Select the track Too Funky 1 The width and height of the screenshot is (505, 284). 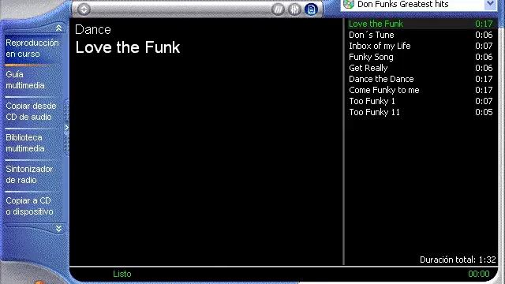tap(421, 101)
